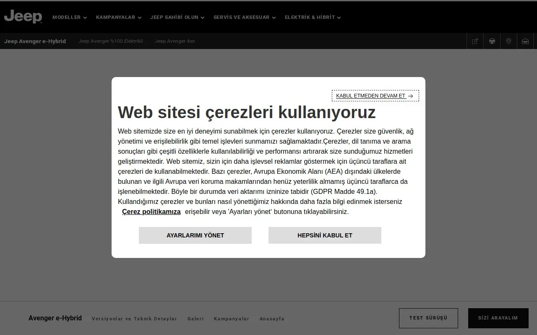The height and width of the screenshot is (335, 537).
Task: Open the configurator pencil icon
Action: coord(475,41)
